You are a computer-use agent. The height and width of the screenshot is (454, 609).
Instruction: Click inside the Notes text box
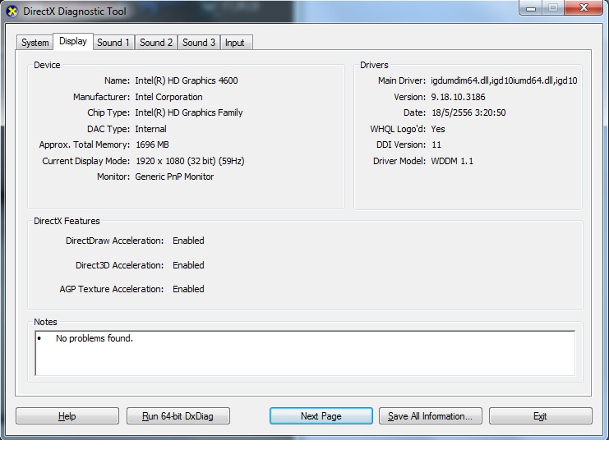tap(305, 353)
